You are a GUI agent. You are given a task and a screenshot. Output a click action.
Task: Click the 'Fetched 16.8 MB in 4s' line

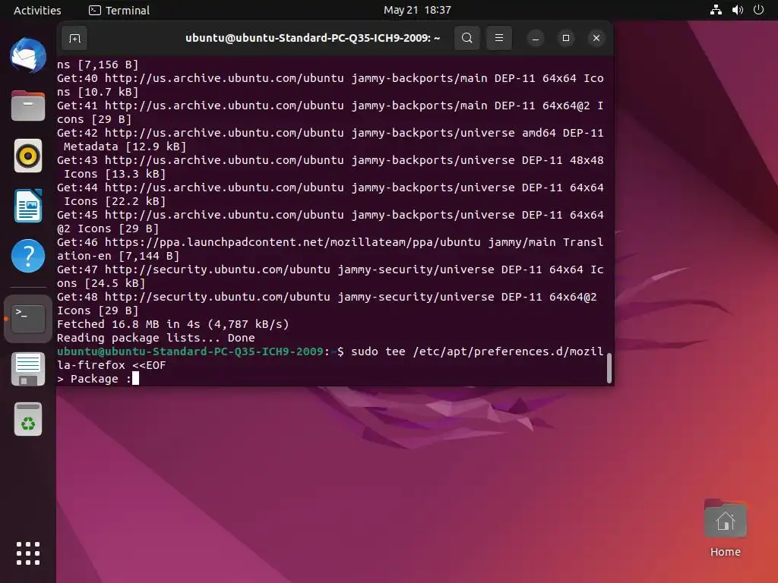[172, 324]
